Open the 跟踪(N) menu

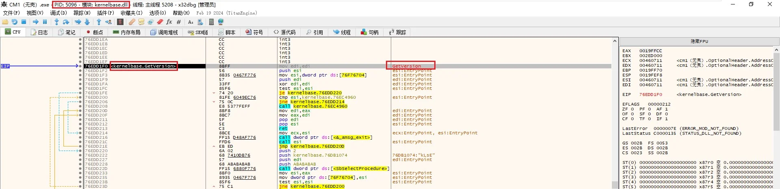point(82,13)
